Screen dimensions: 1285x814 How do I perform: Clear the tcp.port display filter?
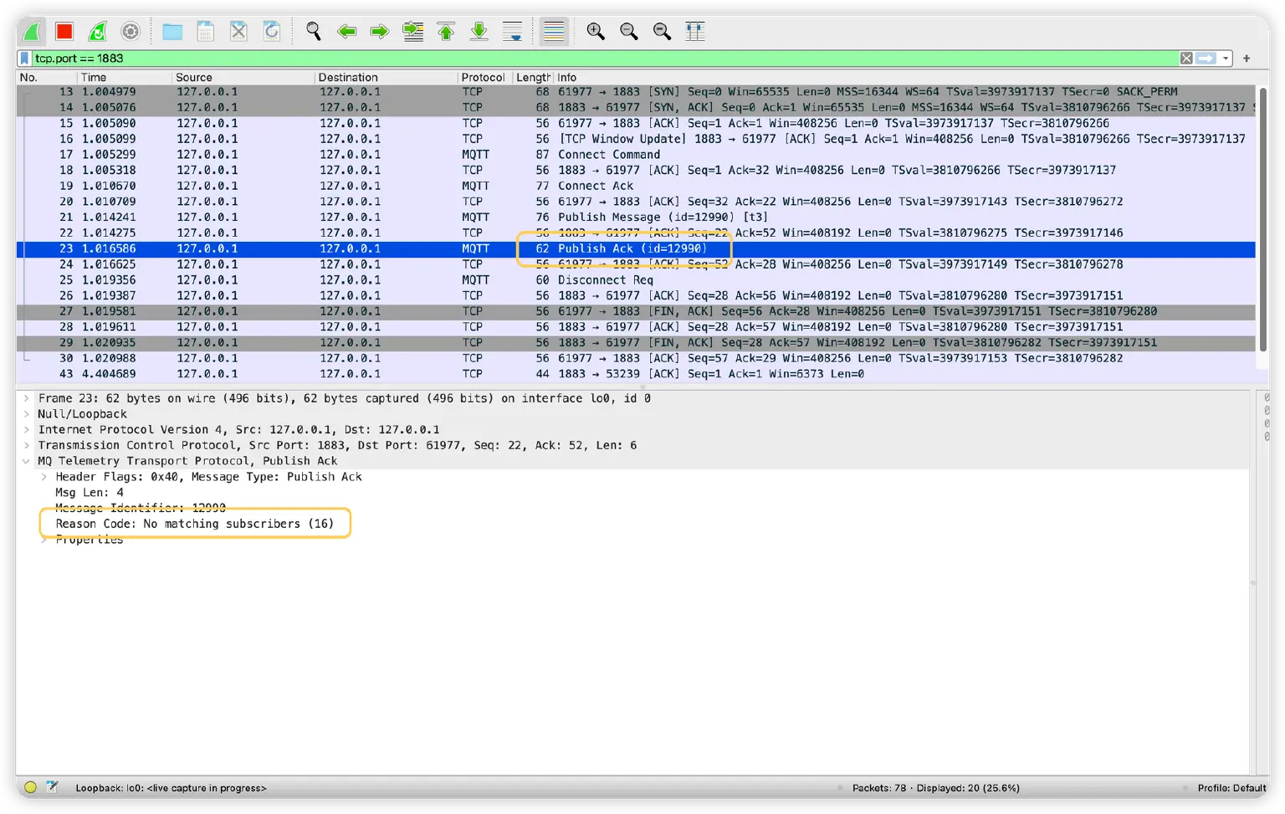[x=1186, y=58]
